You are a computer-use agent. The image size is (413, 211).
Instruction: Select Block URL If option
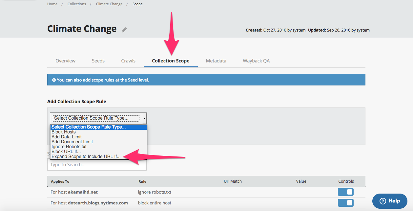point(66,152)
